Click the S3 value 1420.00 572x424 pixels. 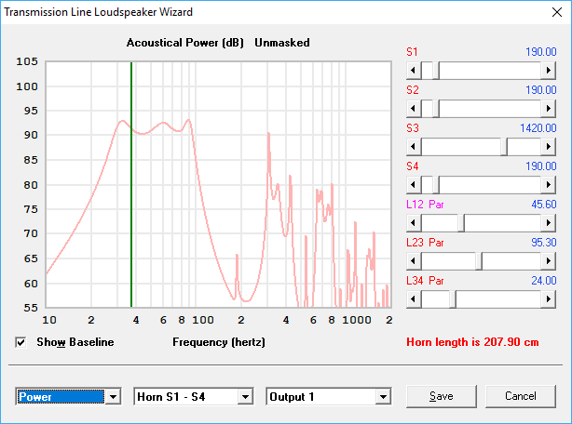[x=538, y=128]
